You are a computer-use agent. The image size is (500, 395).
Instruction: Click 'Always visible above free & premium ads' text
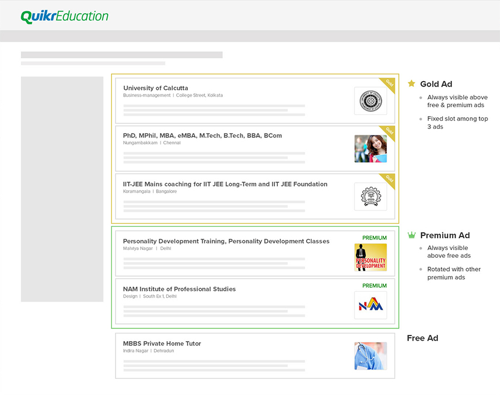click(x=457, y=101)
